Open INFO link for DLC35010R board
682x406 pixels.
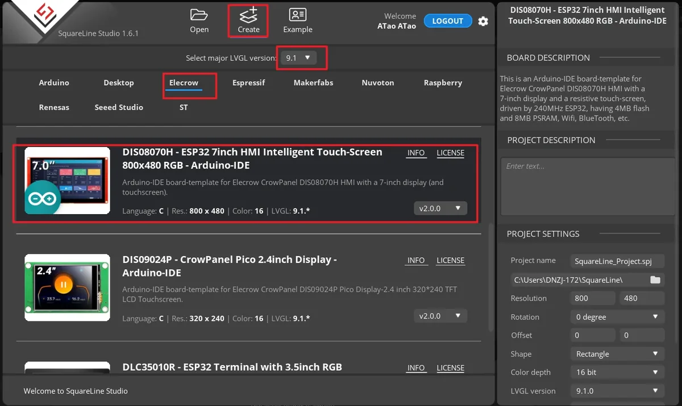416,367
